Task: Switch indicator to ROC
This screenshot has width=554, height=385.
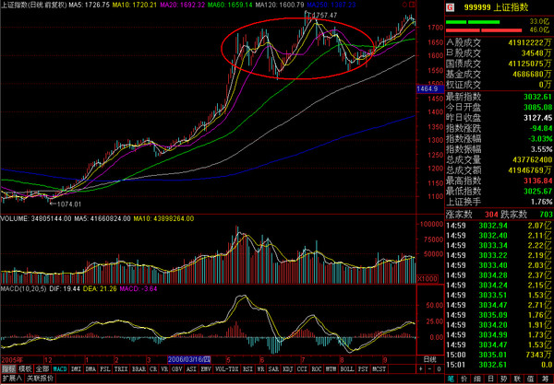Action: [317, 369]
